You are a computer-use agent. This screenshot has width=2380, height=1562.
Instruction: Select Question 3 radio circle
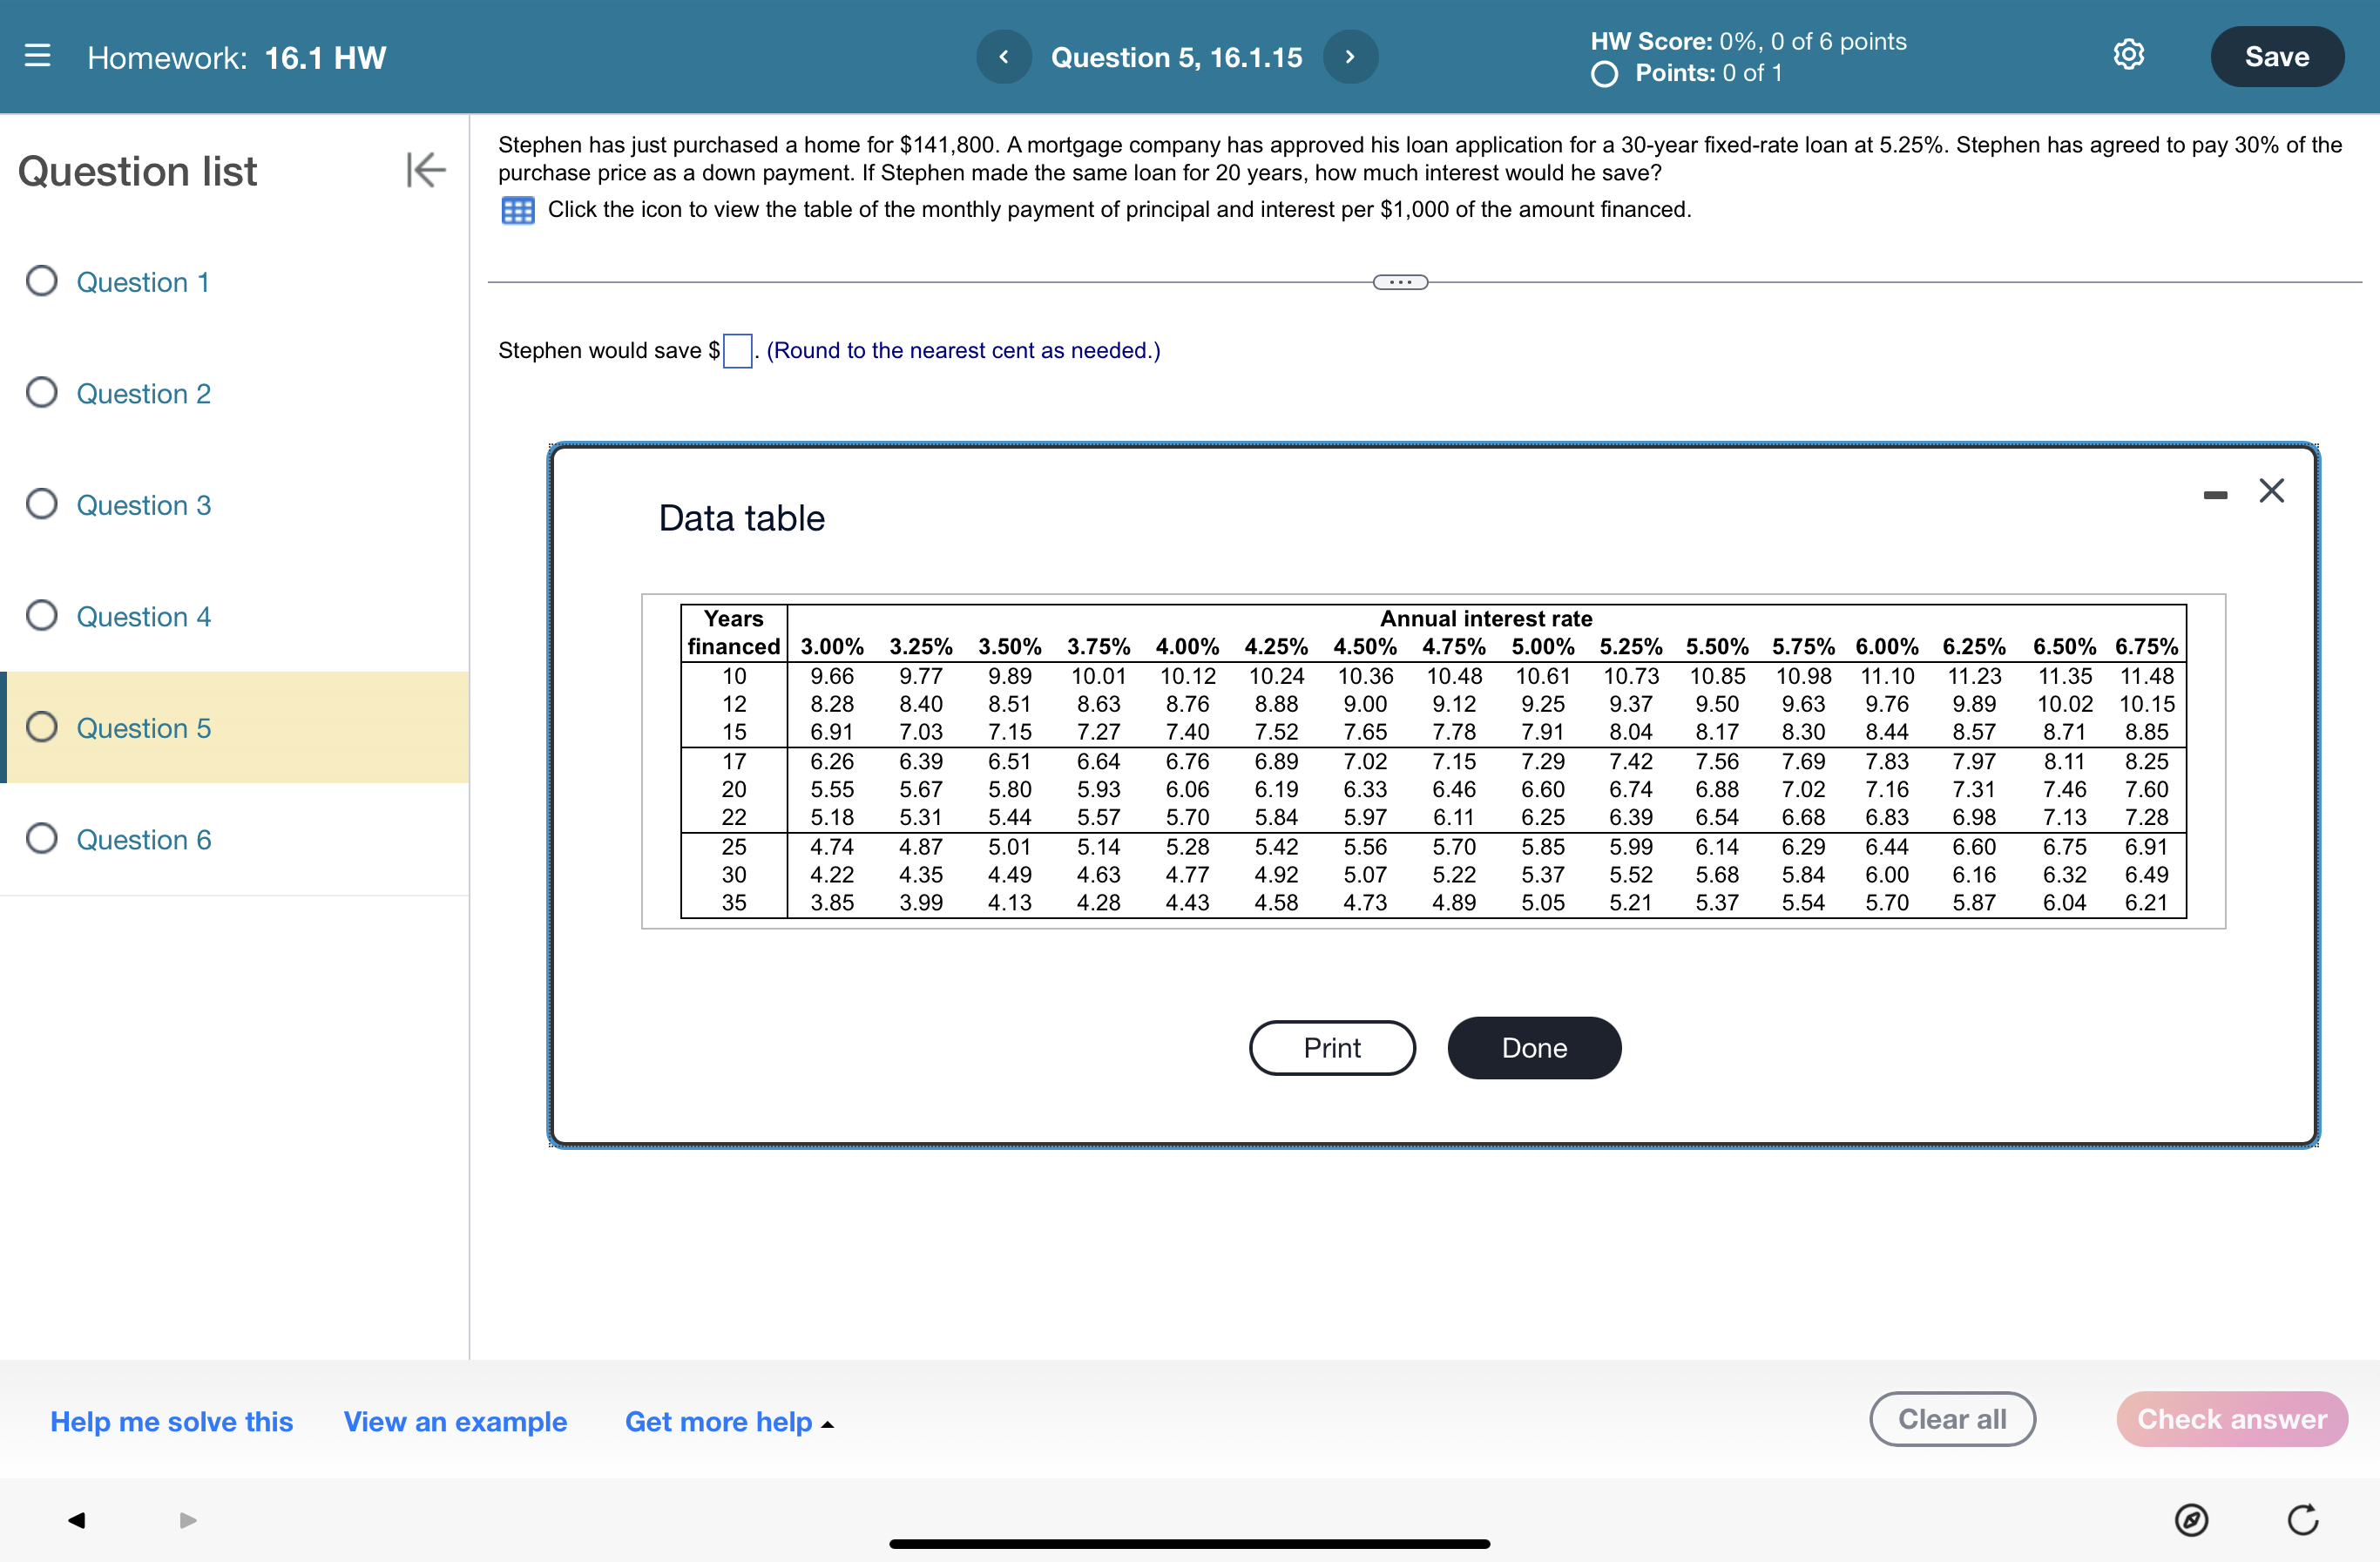pos(42,504)
